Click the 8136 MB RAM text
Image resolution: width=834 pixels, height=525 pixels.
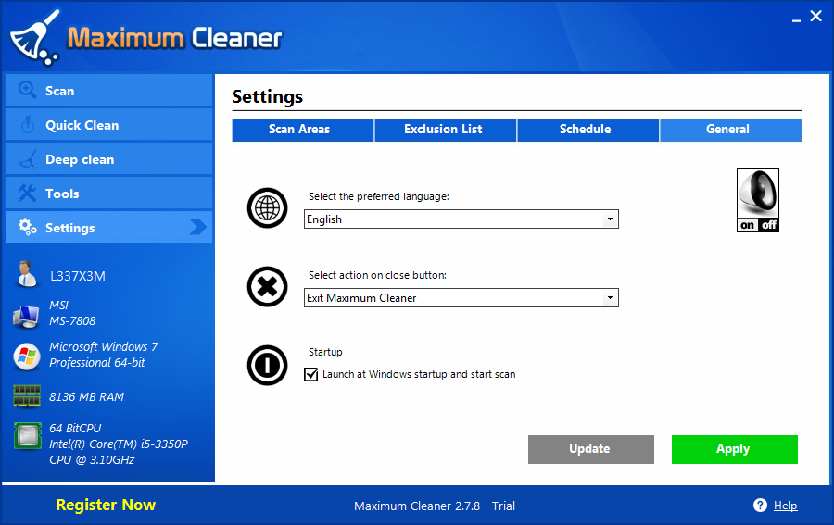[x=87, y=397]
